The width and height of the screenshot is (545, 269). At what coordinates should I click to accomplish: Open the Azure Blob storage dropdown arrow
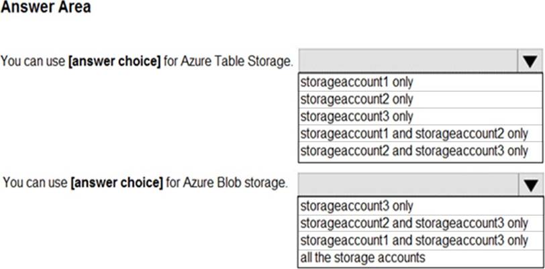tap(529, 184)
